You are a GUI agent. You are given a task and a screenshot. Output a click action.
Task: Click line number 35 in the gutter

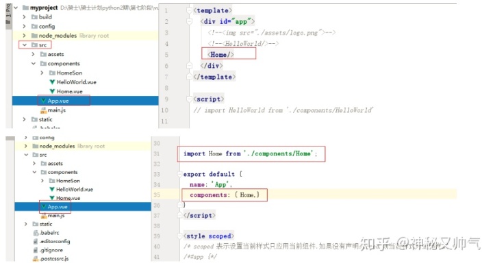(x=157, y=195)
